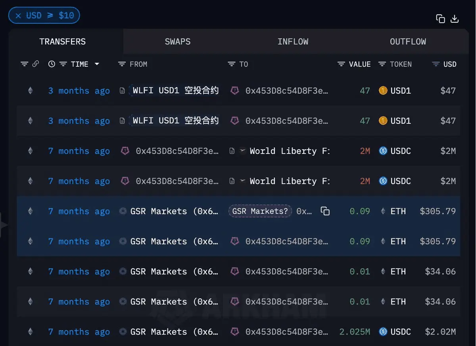This screenshot has width=476, height=346.
Task: Click the USD1 coin icon in second row
Action: click(383, 121)
